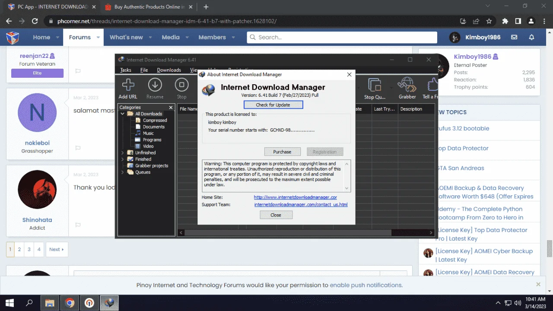This screenshot has height=311, width=553.
Task: Click the report flag under nokieboi's post
Action: (78, 148)
